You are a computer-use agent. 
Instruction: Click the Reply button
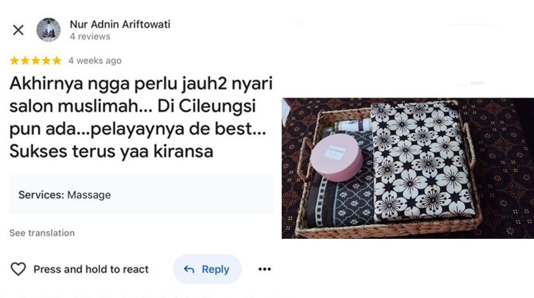pos(207,269)
